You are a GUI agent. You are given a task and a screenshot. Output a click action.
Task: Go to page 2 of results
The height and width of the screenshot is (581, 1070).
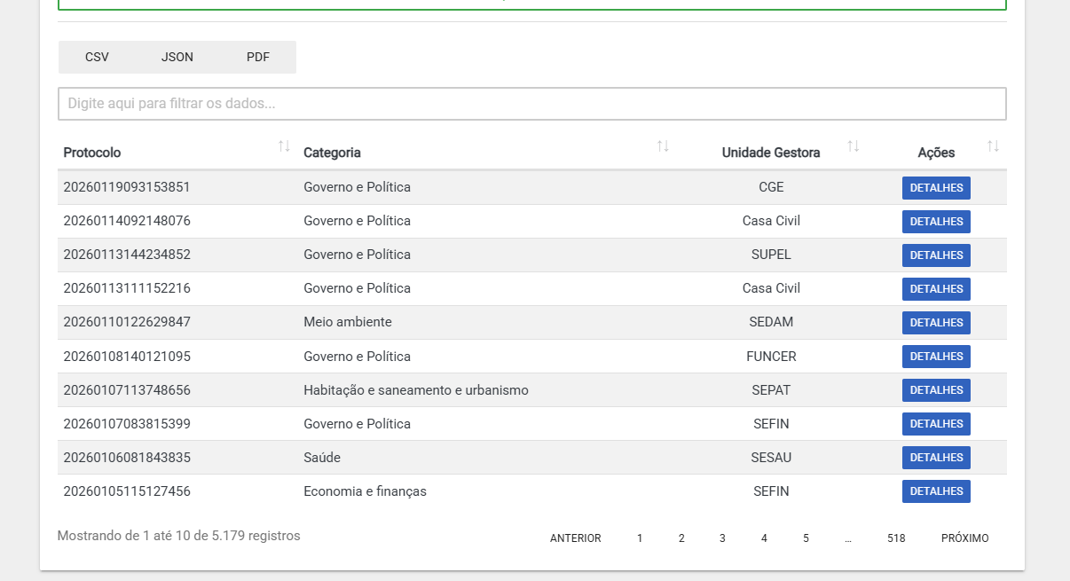[x=681, y=538]
